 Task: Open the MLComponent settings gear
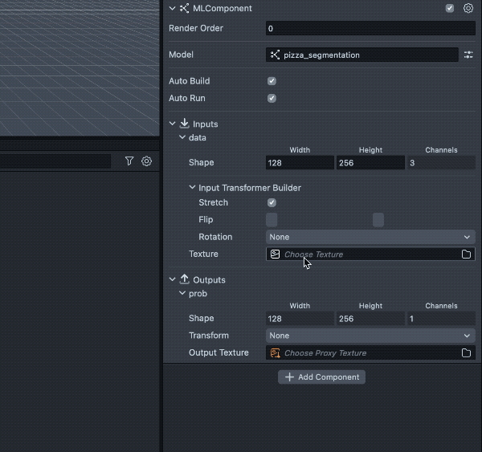click(x=468, y=8)
